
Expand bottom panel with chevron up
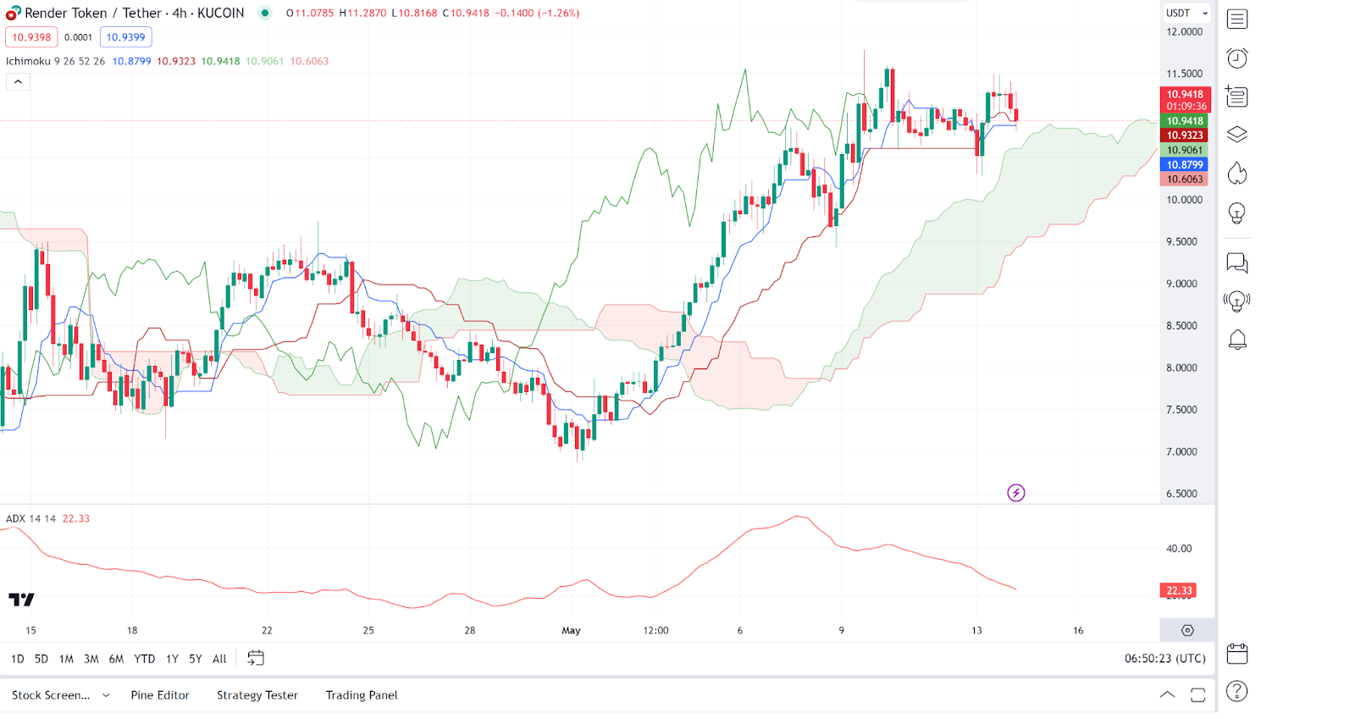[x=1167, y=695]
